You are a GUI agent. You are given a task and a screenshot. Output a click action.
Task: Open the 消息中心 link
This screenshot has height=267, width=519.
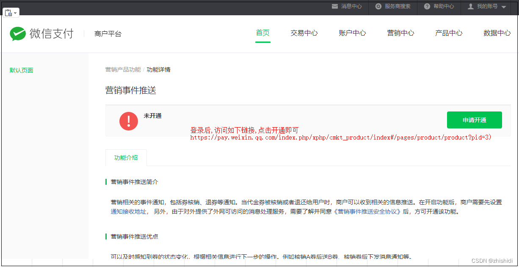351,6
